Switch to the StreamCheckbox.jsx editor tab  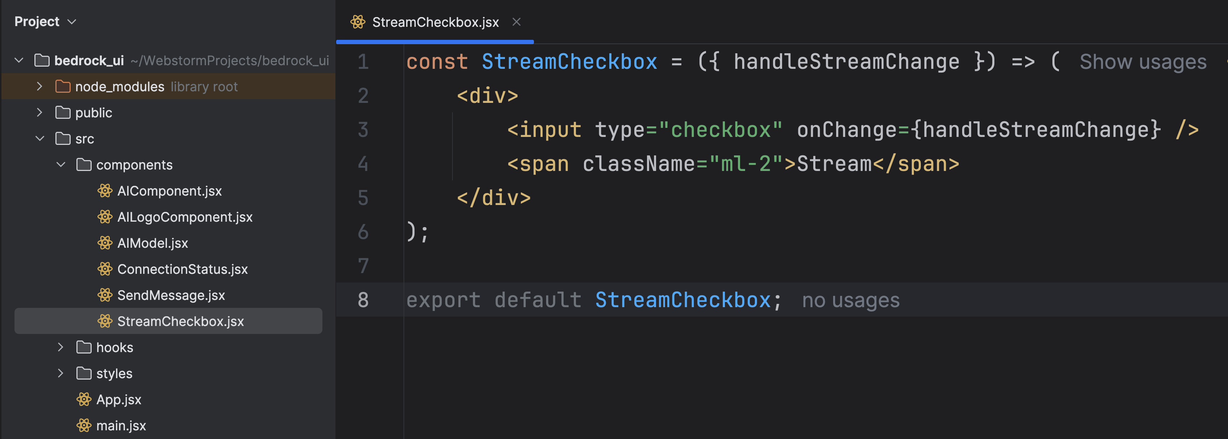click(x=435, y=22)
